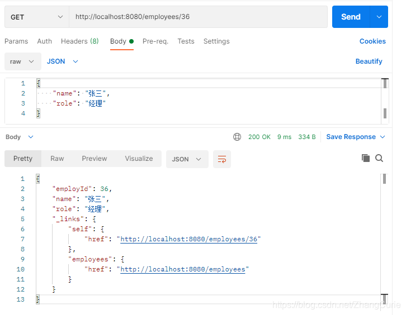Switch to the Params tab
Image resolution: width=406 pixels, height=315 pixels.
pyautogui.click(x=16, y=41)
